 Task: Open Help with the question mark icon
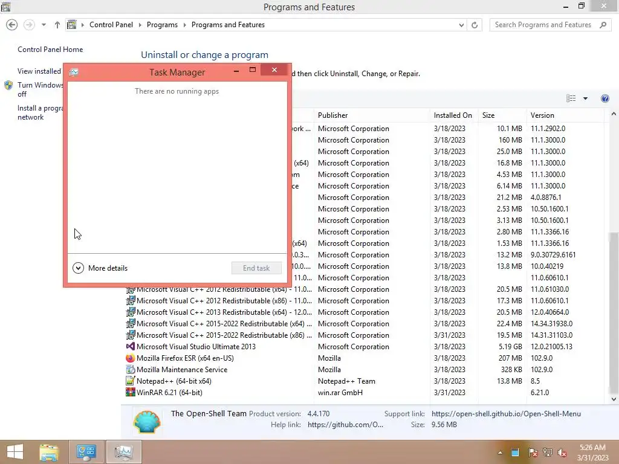[604, 98]
